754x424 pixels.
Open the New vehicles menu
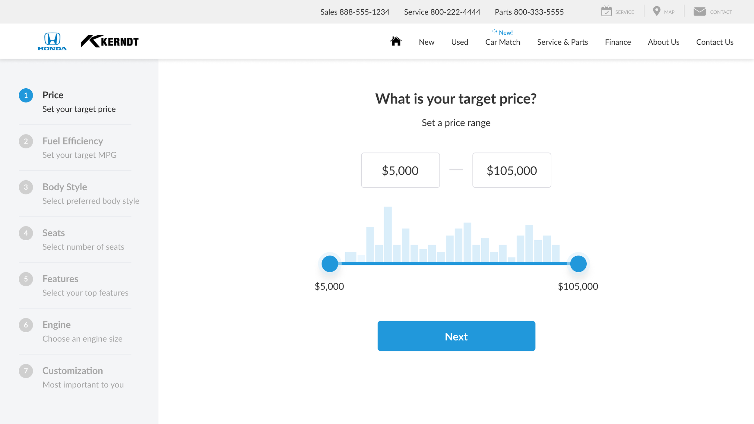426,42
